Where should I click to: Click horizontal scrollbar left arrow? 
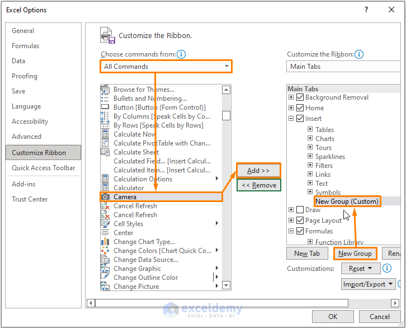(91, 303)
